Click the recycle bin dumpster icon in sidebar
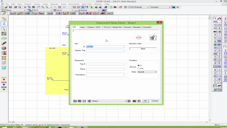This screenshot has width=227, height=128. point(4,68)
